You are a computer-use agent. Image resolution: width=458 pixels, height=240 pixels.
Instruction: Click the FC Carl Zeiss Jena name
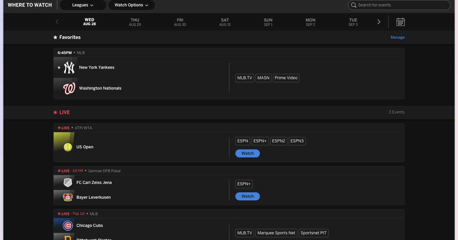[94, 183]
